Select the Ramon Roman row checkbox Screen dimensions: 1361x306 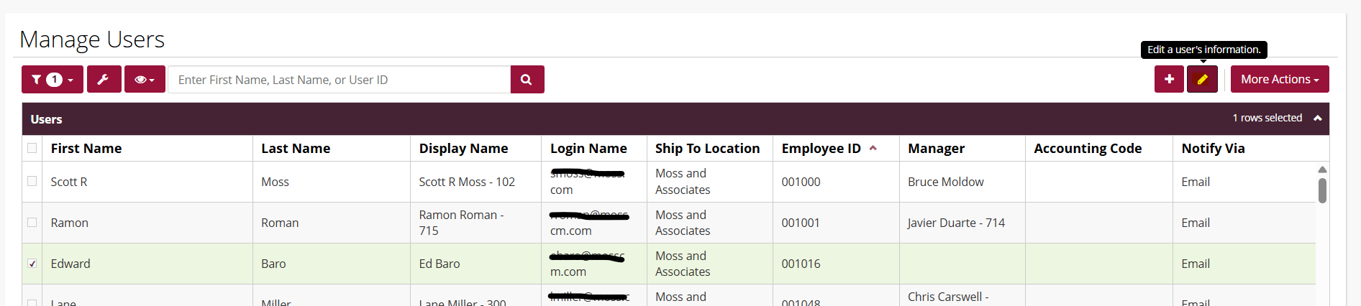coord(32,223)
